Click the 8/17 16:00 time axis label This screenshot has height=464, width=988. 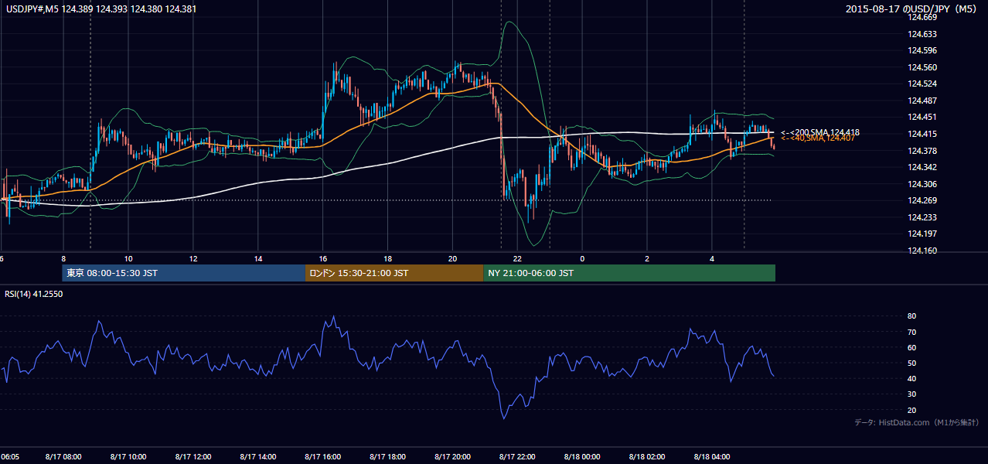point(323,456)
